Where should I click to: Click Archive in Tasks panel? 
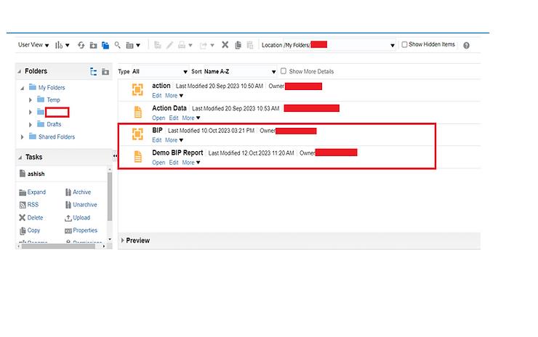click(x=78, y=192)
